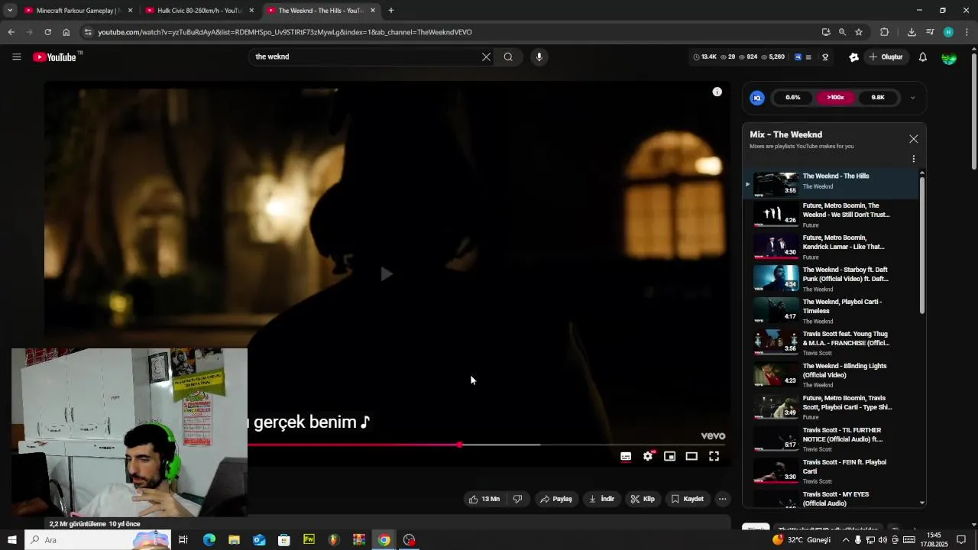
Task: Open the Oluştur create menu
Action: click(886, 57)
